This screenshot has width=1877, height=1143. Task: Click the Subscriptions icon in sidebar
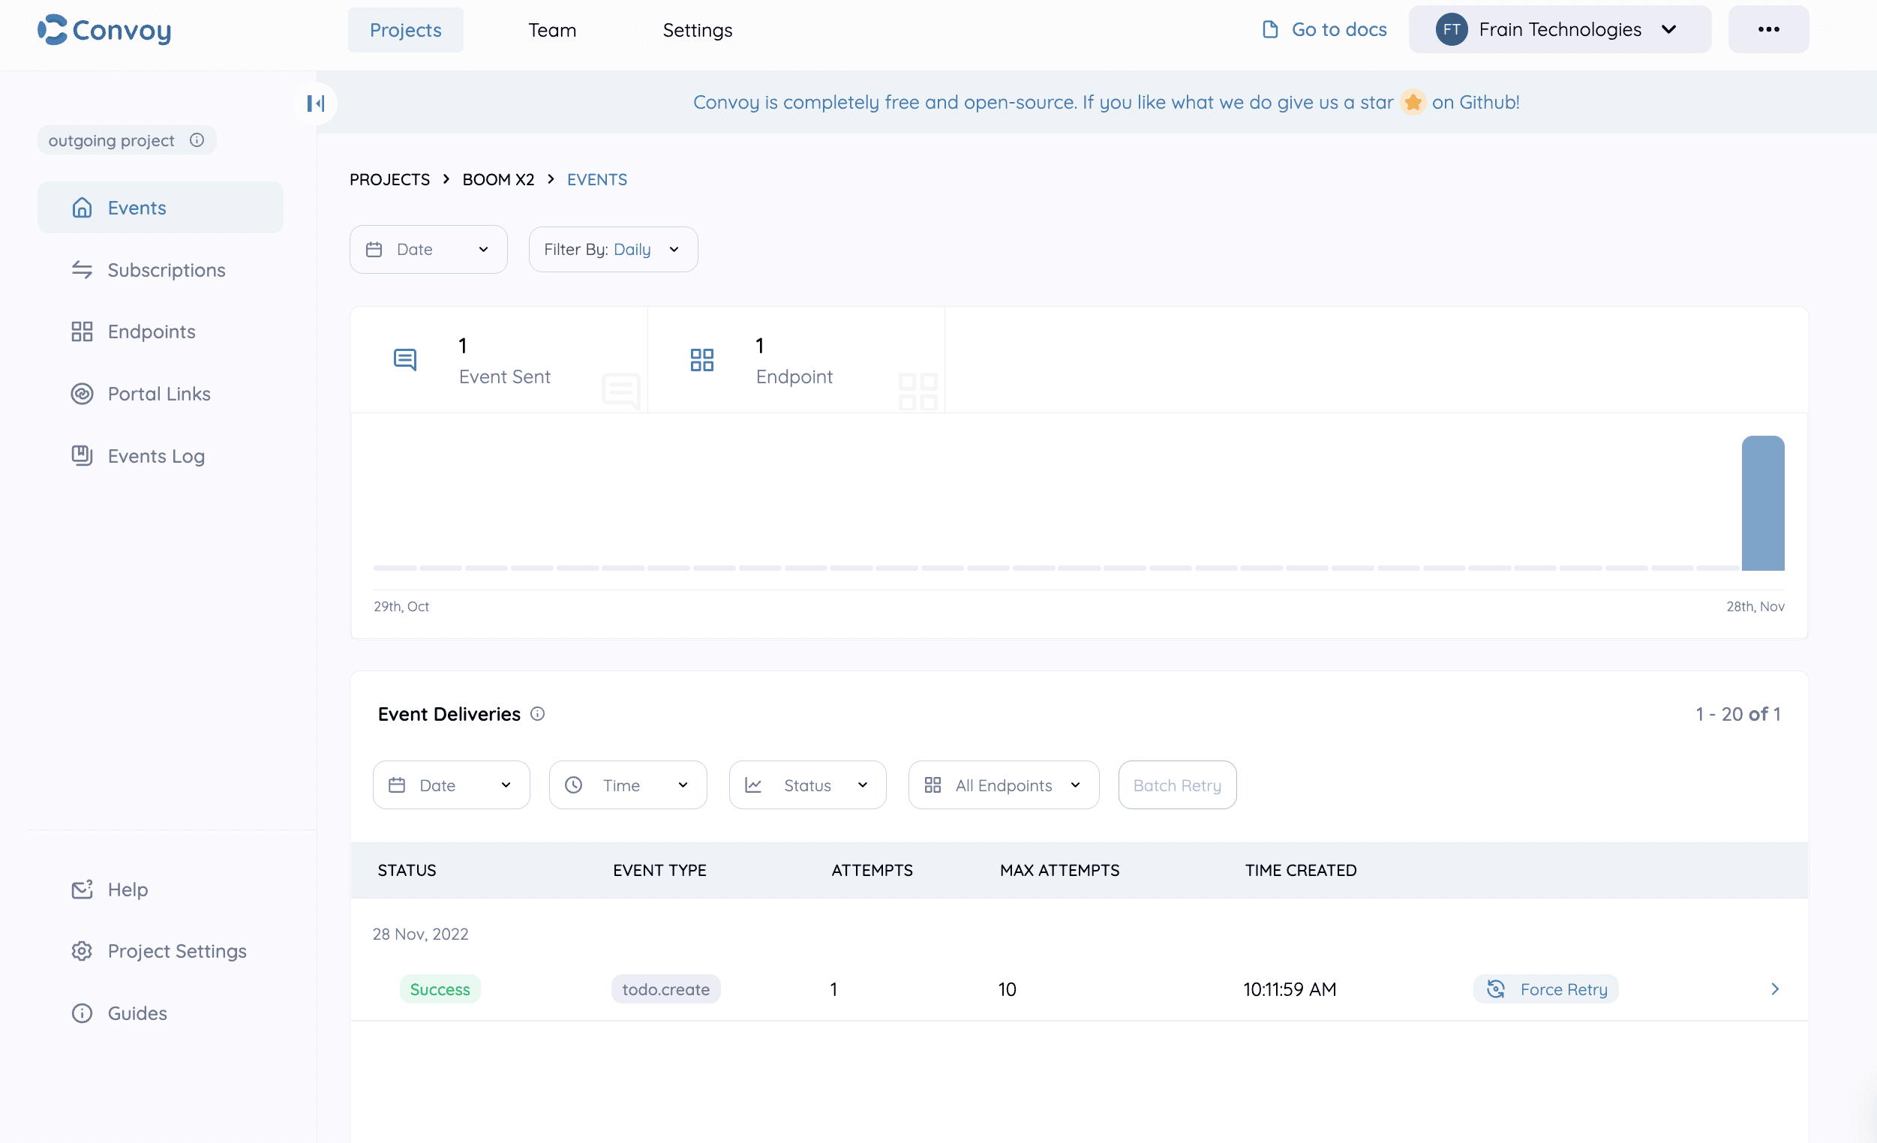83,269
